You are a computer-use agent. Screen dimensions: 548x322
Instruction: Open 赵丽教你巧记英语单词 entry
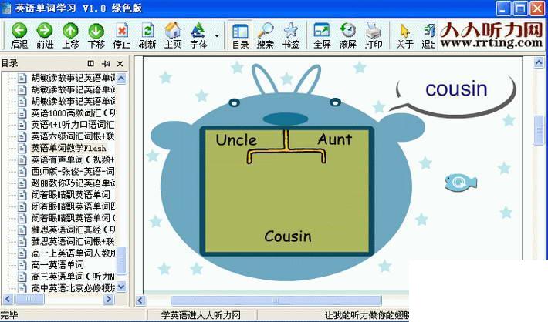pos(73,183)
